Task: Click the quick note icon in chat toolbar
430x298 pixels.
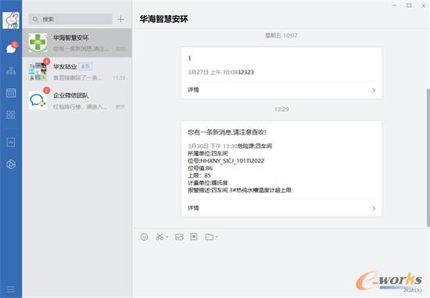Action: (x=194, y=236)
